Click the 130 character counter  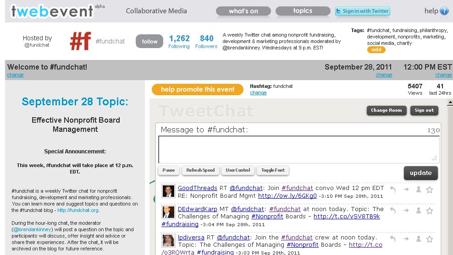(433, 130)
